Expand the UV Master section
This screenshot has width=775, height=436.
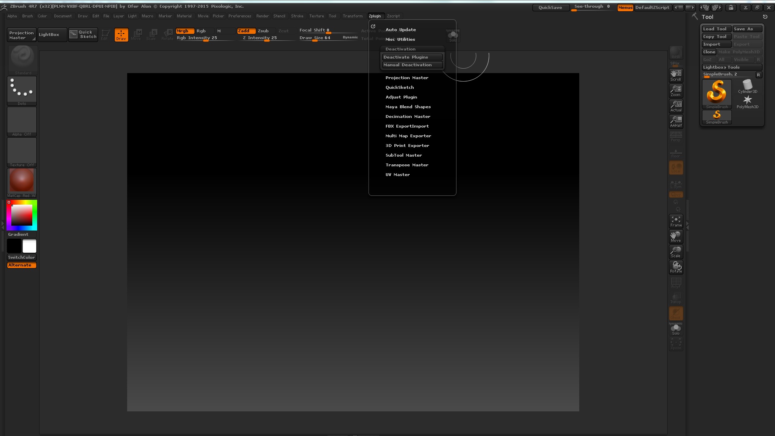pyautogui.click(x=397, y=175)
